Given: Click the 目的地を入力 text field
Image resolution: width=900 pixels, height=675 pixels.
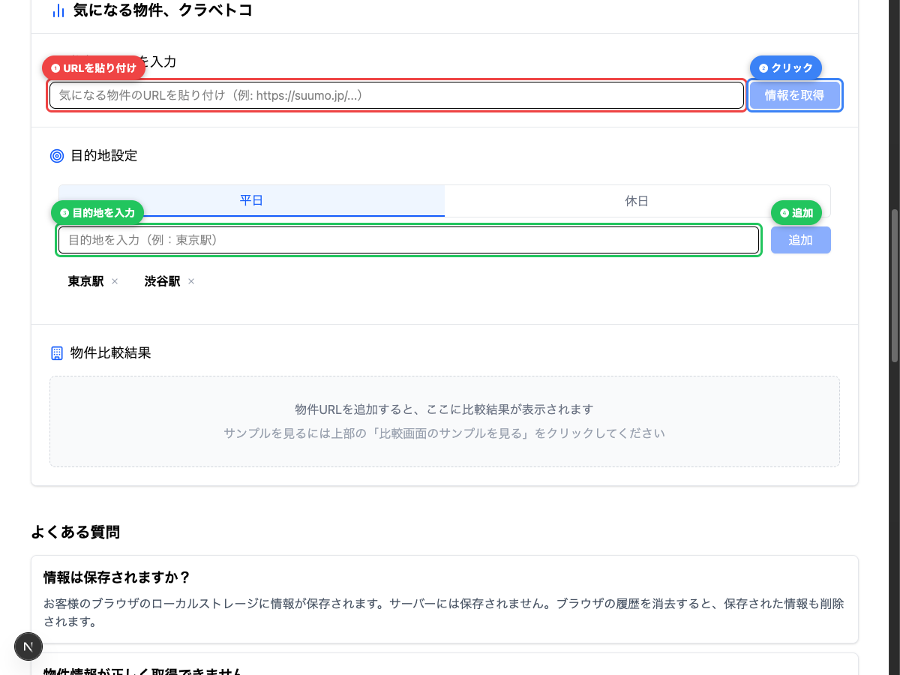Looking at the screenshot, I should pyautogui.click(x=409, y=239).
